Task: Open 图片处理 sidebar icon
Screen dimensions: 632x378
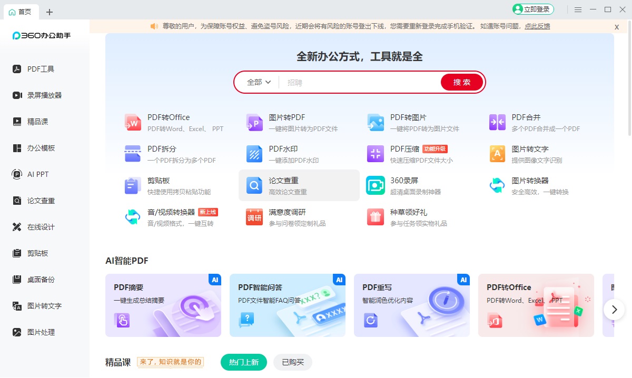Action: pyautogui.click(x=17, y=332)
